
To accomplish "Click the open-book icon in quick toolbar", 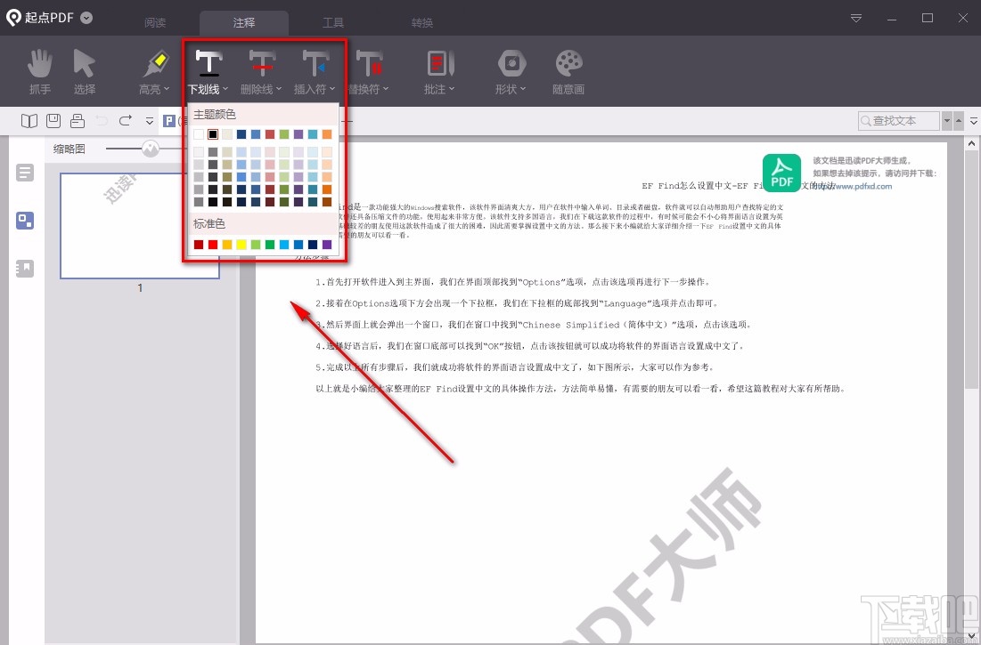I will [x=29, y=120].
